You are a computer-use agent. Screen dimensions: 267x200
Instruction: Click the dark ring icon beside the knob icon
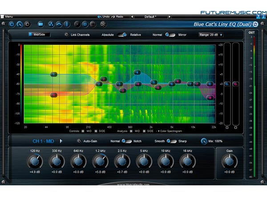point(27,24)
